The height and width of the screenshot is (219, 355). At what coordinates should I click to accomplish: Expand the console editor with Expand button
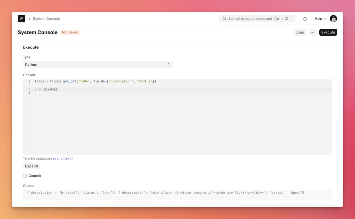pyautogui.click(x=32, y=166)
